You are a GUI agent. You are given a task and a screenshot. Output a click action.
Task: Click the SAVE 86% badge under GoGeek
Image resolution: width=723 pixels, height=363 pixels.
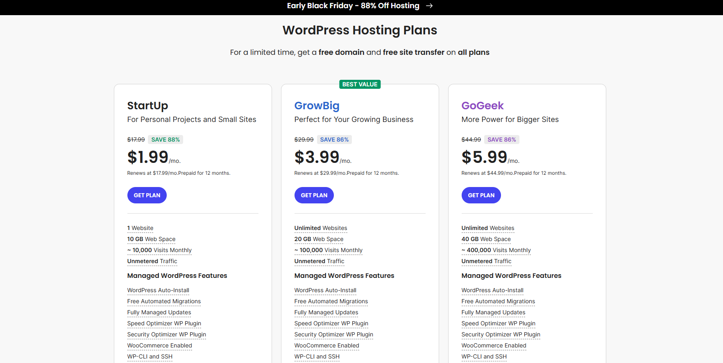(x=502, y=140)
